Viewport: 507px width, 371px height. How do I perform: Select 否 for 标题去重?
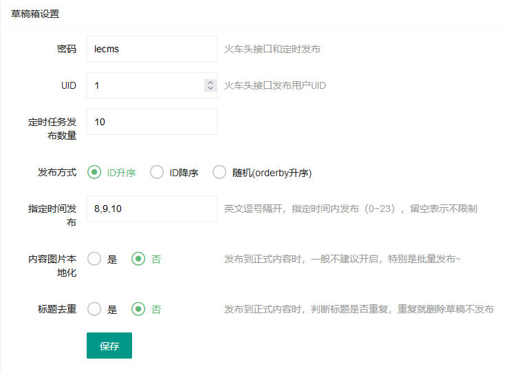tap(138, 309)
